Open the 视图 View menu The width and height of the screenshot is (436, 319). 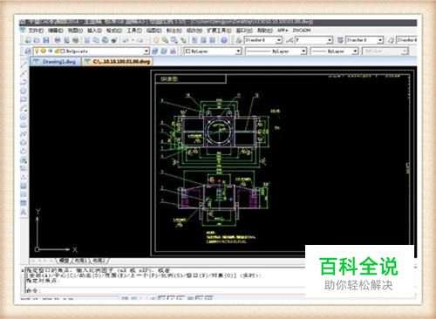75,31
